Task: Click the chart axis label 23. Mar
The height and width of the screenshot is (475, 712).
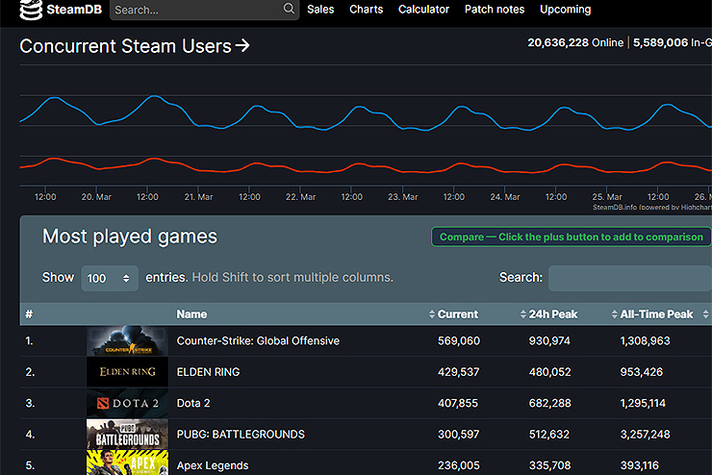Action: 403,197
